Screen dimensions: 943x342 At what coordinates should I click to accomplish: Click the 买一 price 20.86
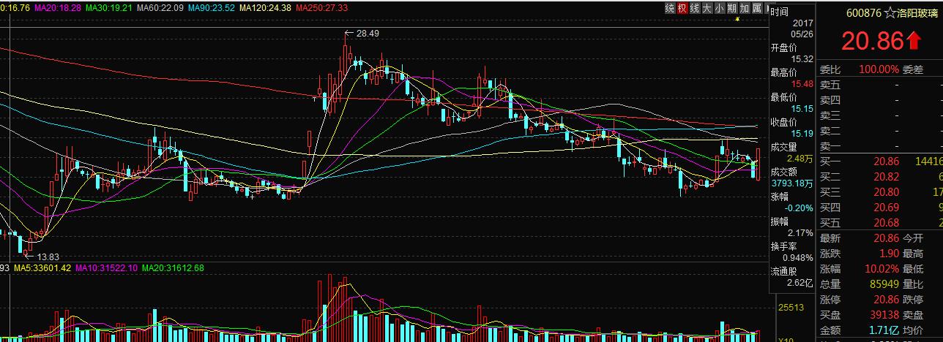(x=886, y=162)
